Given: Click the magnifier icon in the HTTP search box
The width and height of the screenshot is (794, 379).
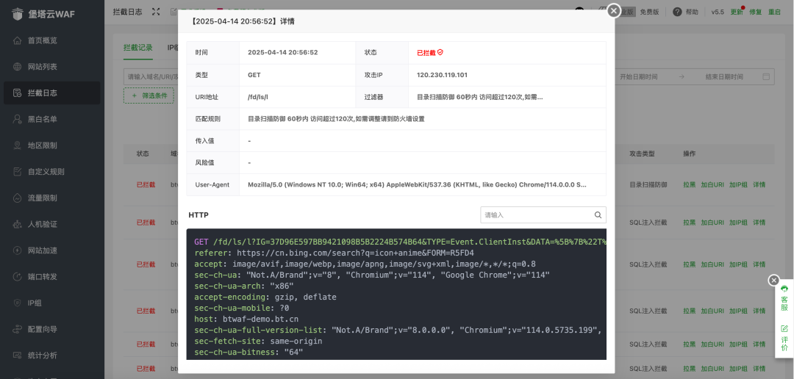Looking at the screenshot, I should (x=598, y=215).
